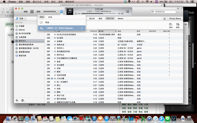
Task: Open the green LINE app in Dock
Action: point(167,119)
